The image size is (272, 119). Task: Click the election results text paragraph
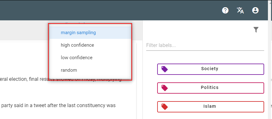point(61,80)
